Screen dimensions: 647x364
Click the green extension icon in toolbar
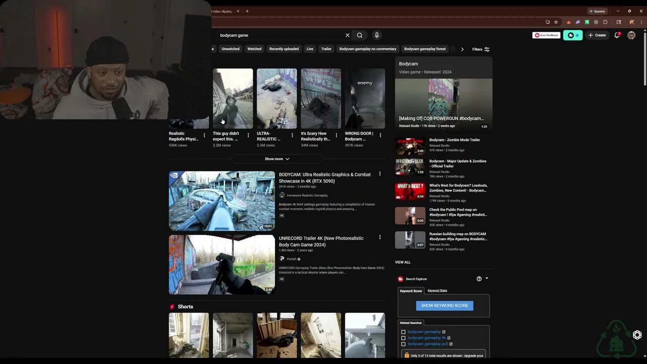(587, 22)
